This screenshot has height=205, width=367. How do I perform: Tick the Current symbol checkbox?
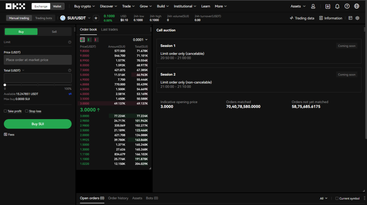pyautogui.click(x=337, y=198)
